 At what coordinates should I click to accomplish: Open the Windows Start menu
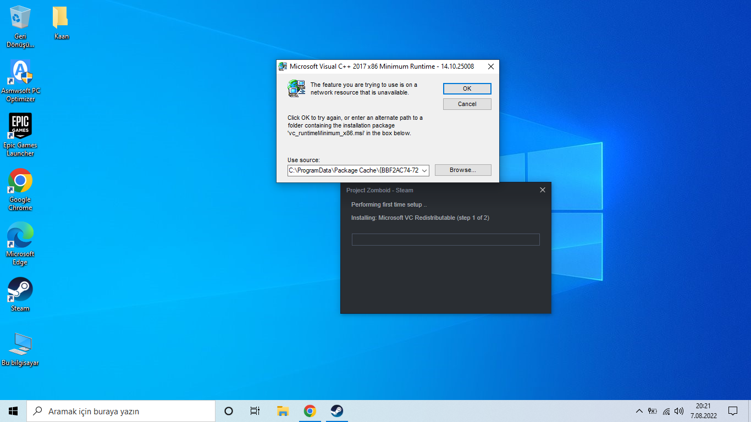point(13,411)
